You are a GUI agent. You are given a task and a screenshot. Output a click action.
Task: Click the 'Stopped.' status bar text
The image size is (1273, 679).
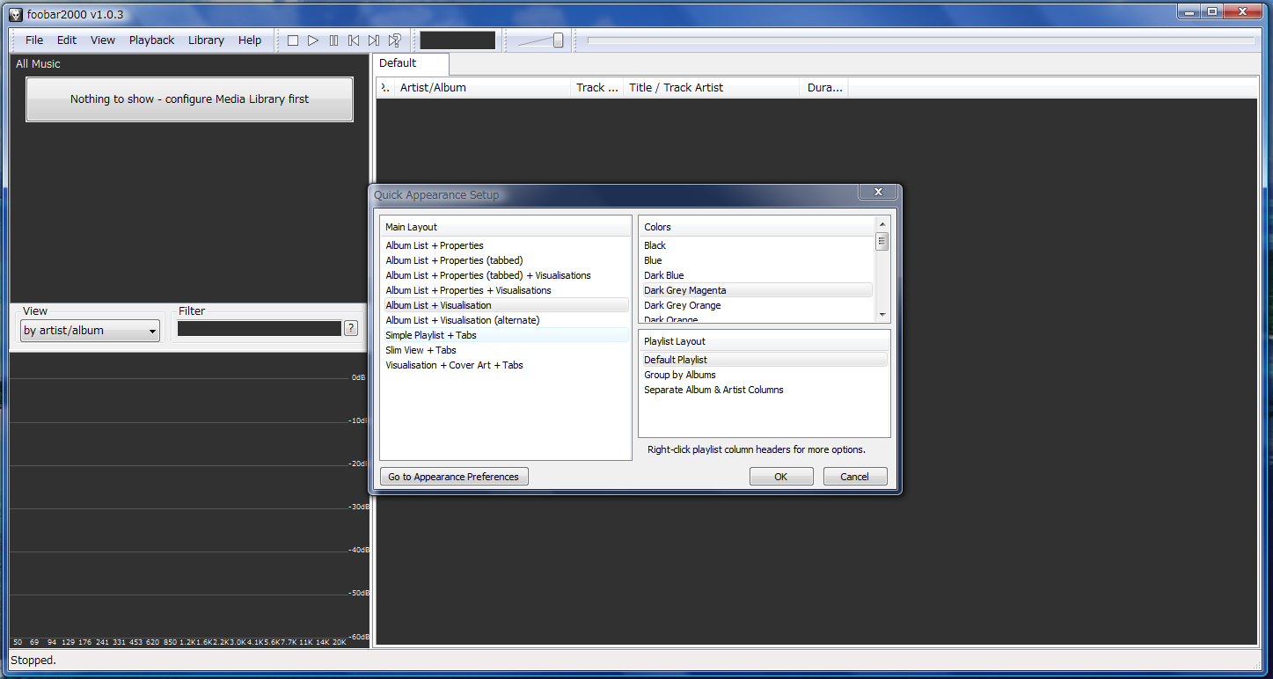pyautogui.click(x=33, y=660)
